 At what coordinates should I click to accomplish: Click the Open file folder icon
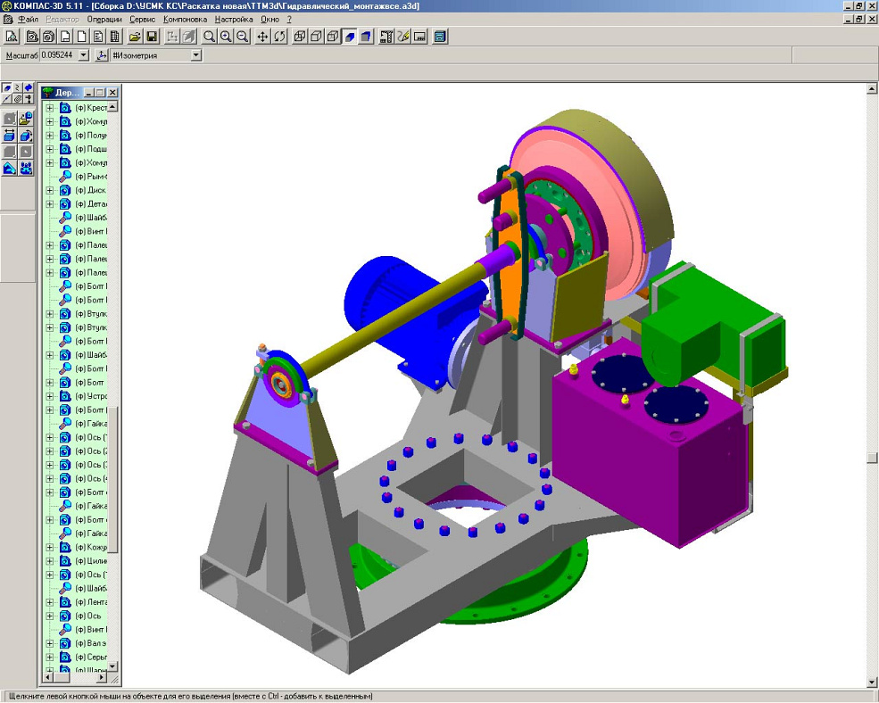pos(135,37)
